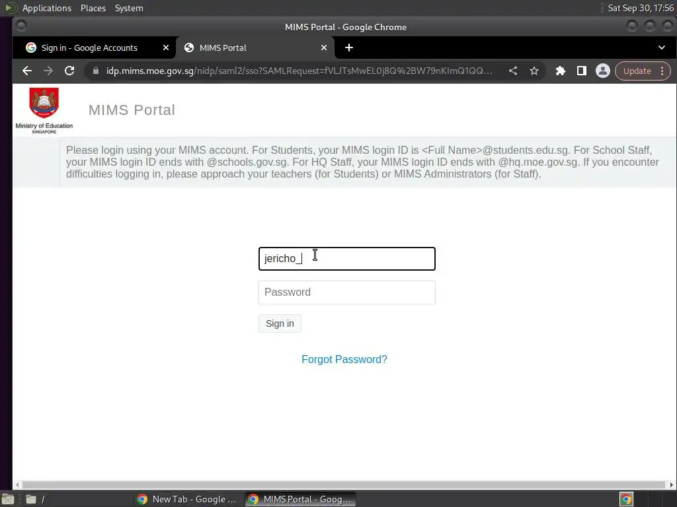Click the scrollbar left arrow

17,485
